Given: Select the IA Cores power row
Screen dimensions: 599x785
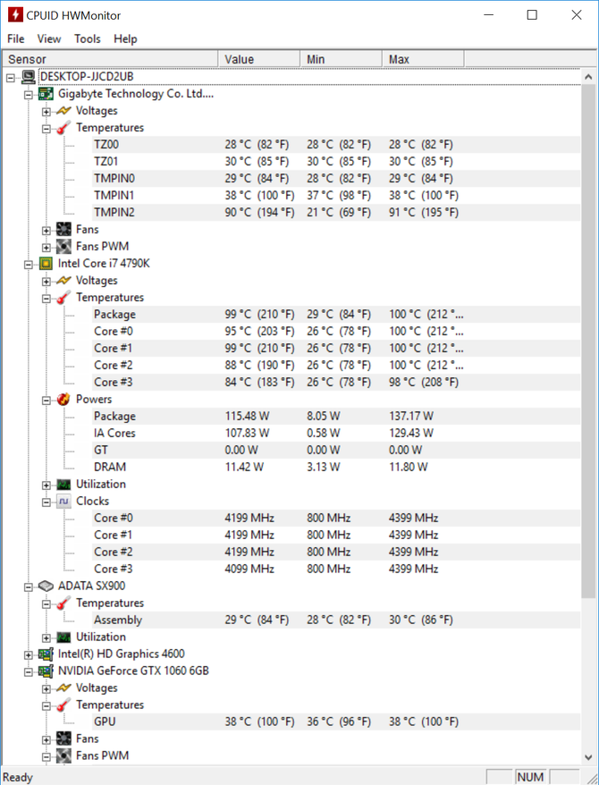Looking at the screenshot, I should point(336,433).
